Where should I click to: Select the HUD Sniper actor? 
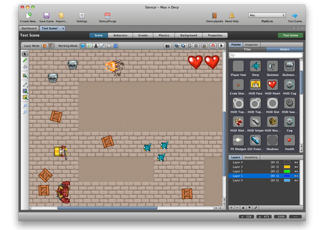(x=256, y=121)
